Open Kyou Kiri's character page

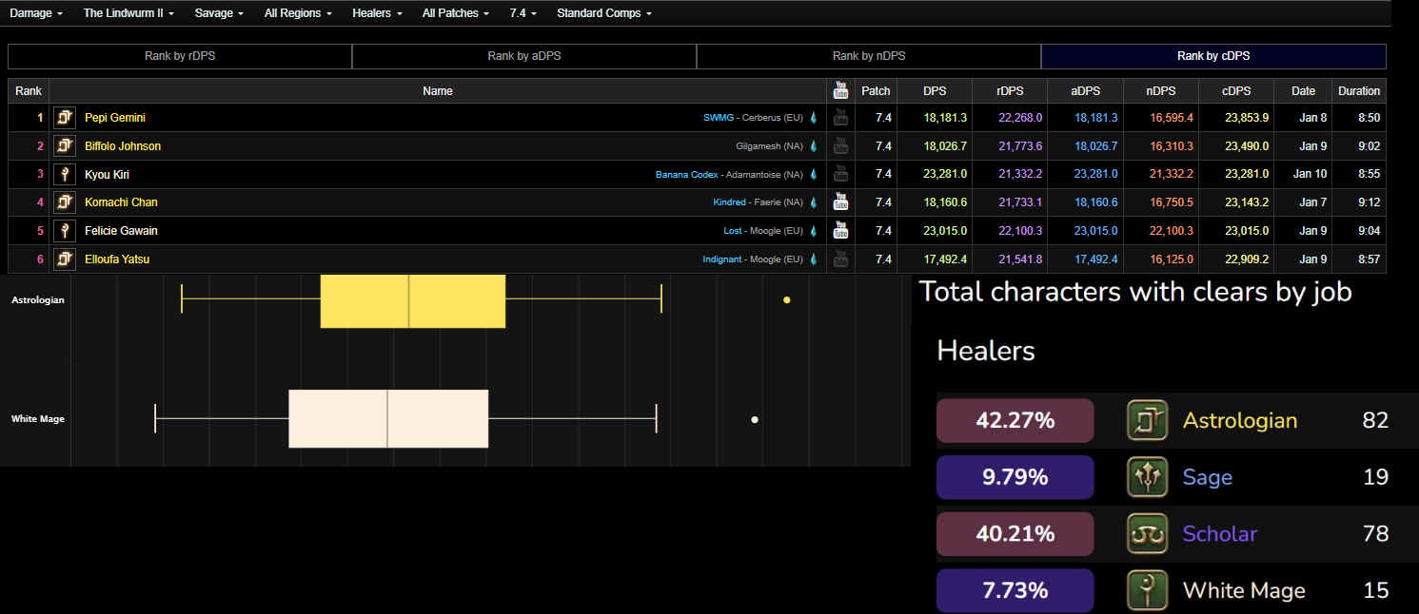[107, 175]
